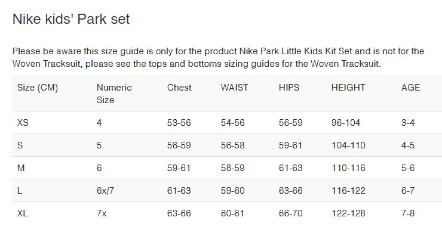Click height value 104-110 in S row
This screenshot has width=442, height=236.
348,145
